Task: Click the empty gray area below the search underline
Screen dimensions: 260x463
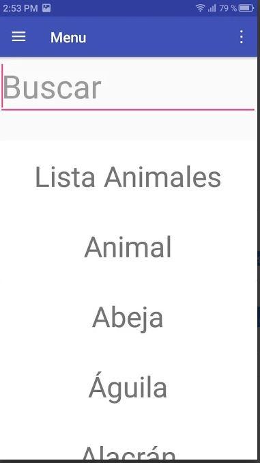Action: click(x=128, y=126)
